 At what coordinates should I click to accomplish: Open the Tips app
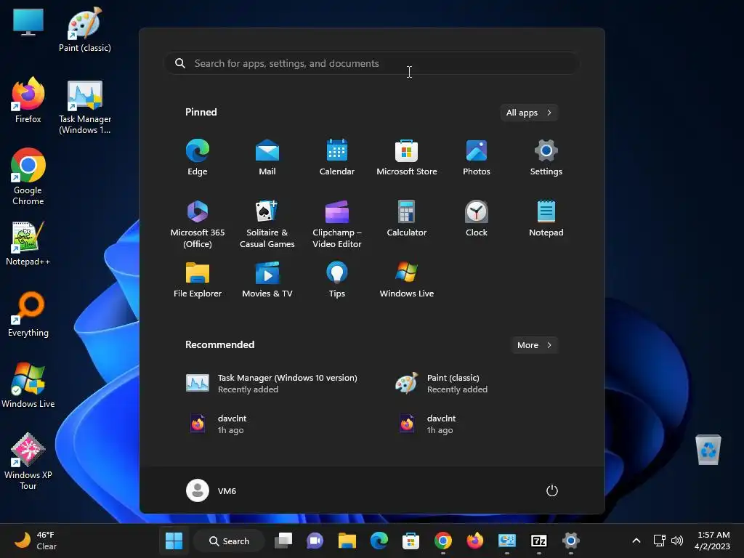click(x=337, y=280)
